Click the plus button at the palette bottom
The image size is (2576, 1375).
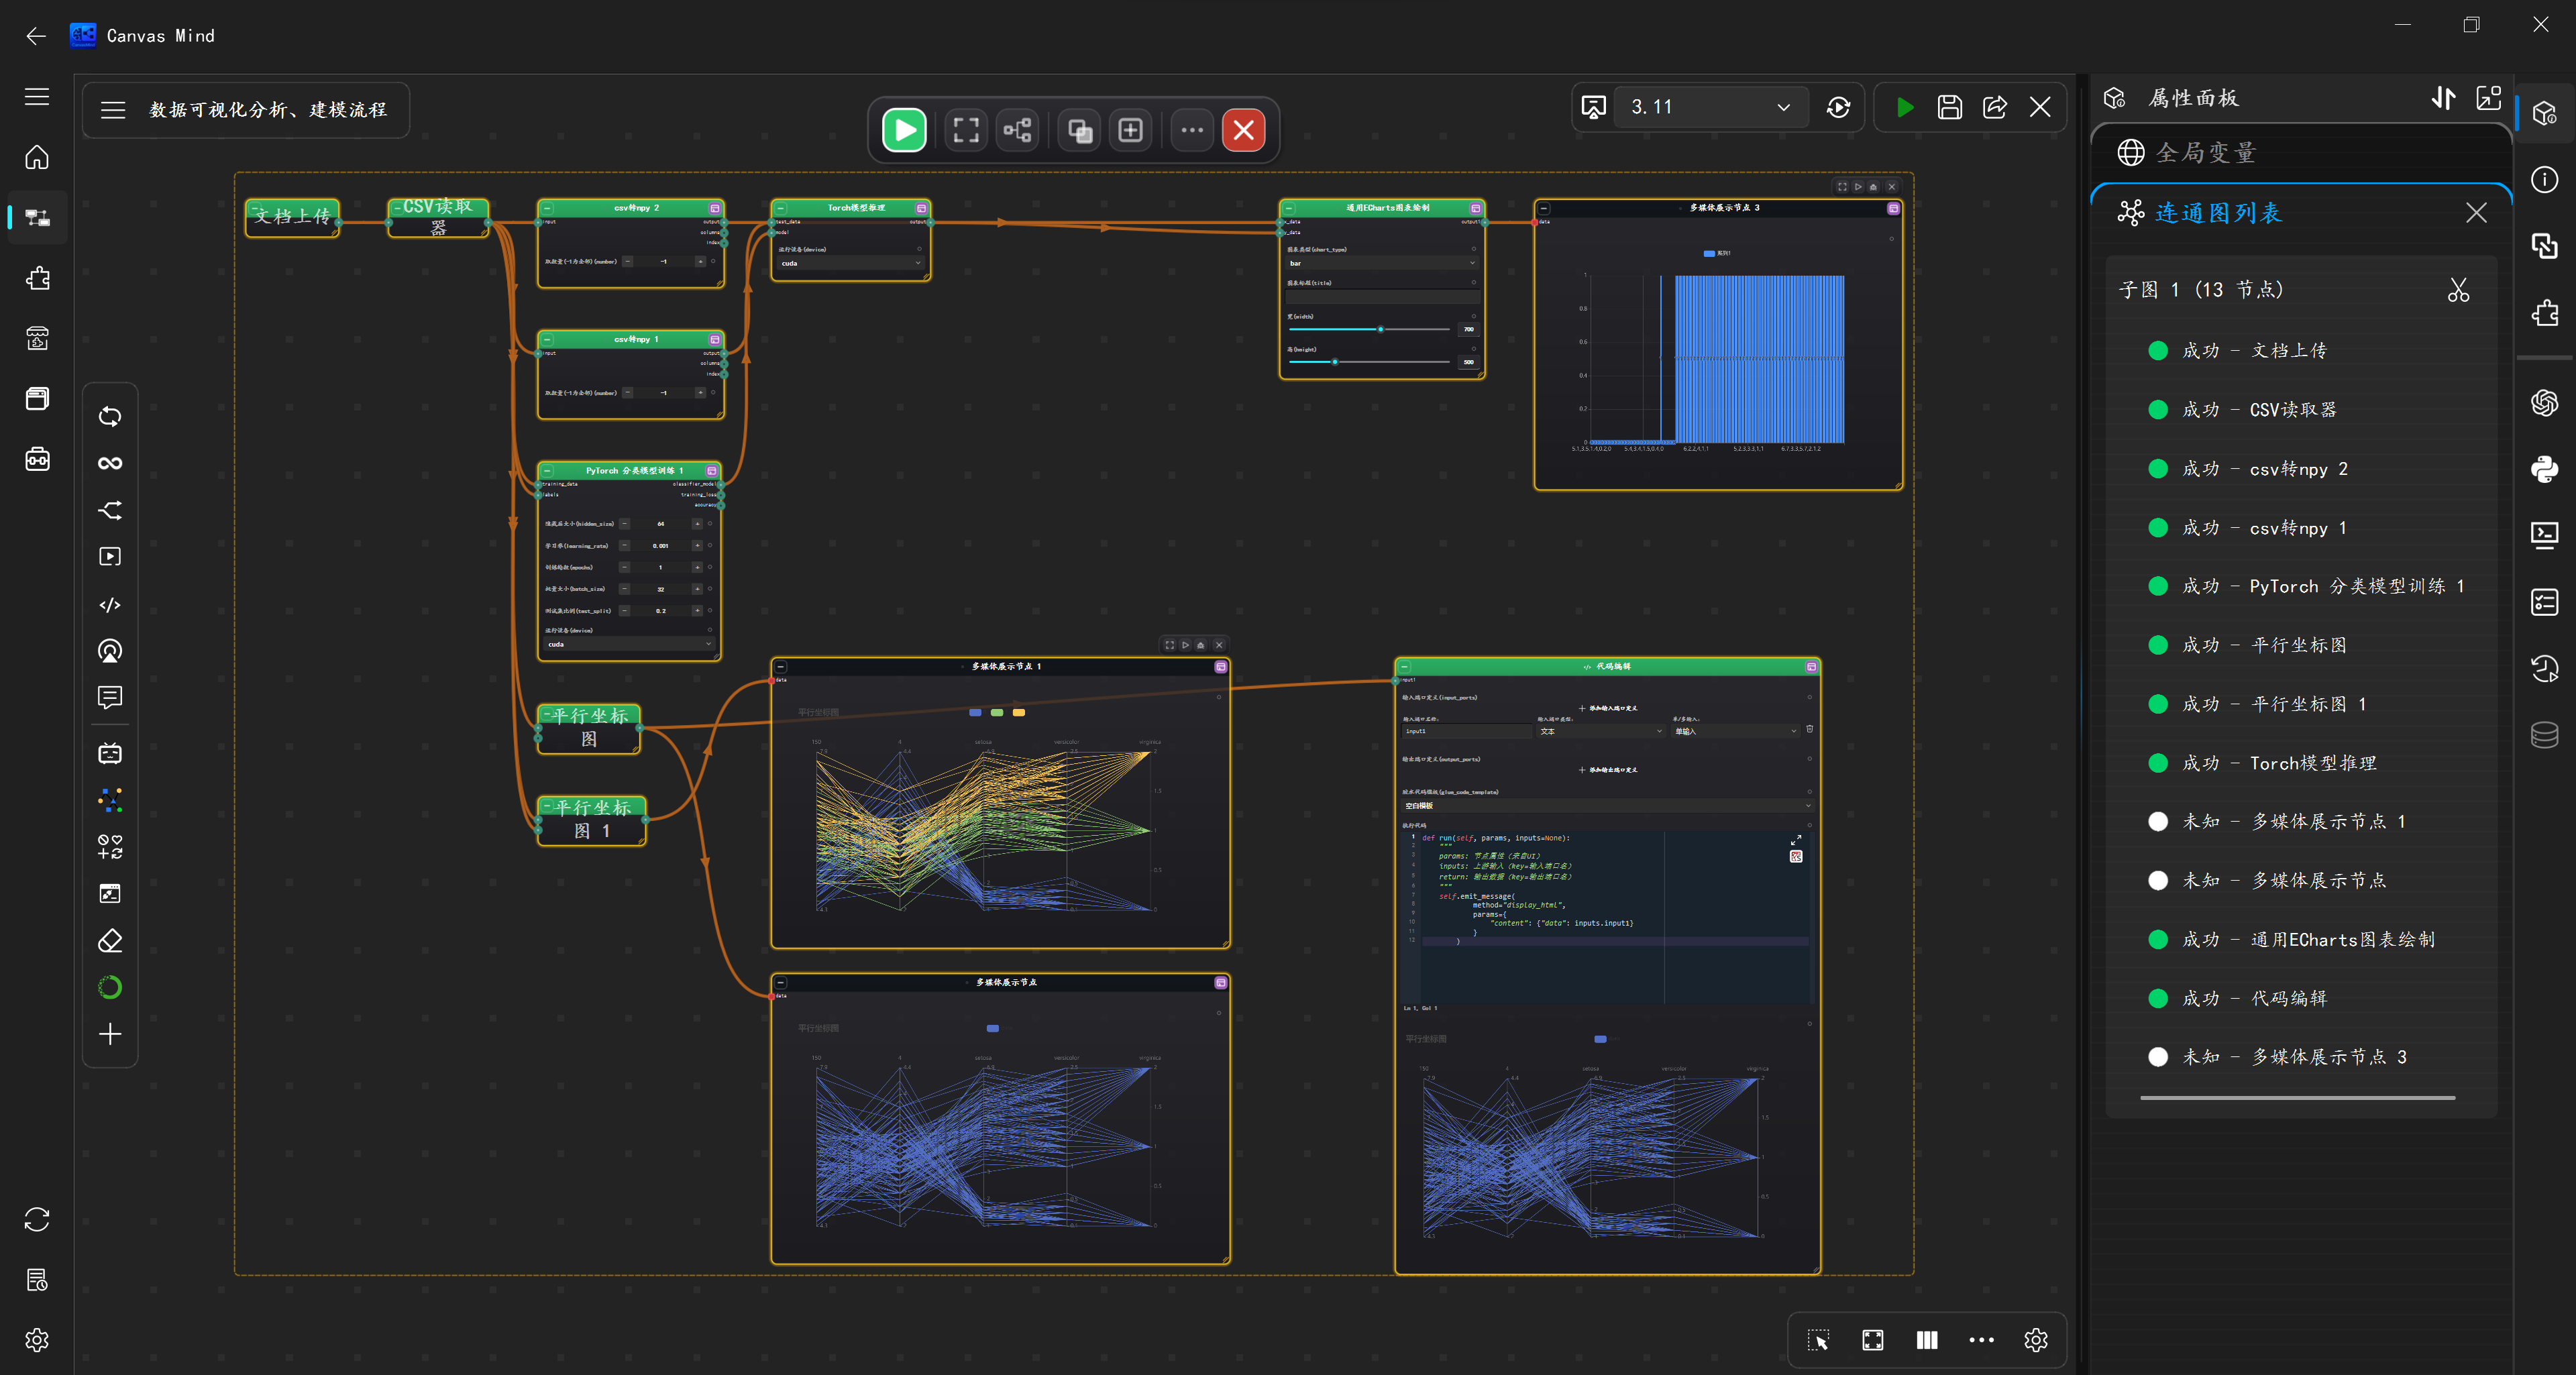tap(110, 1034)
